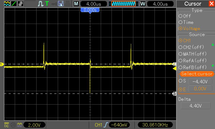The height and width of the screenshot is (129, 215).
Task: Click the channel 1 ground level marker
Action: 2,64
